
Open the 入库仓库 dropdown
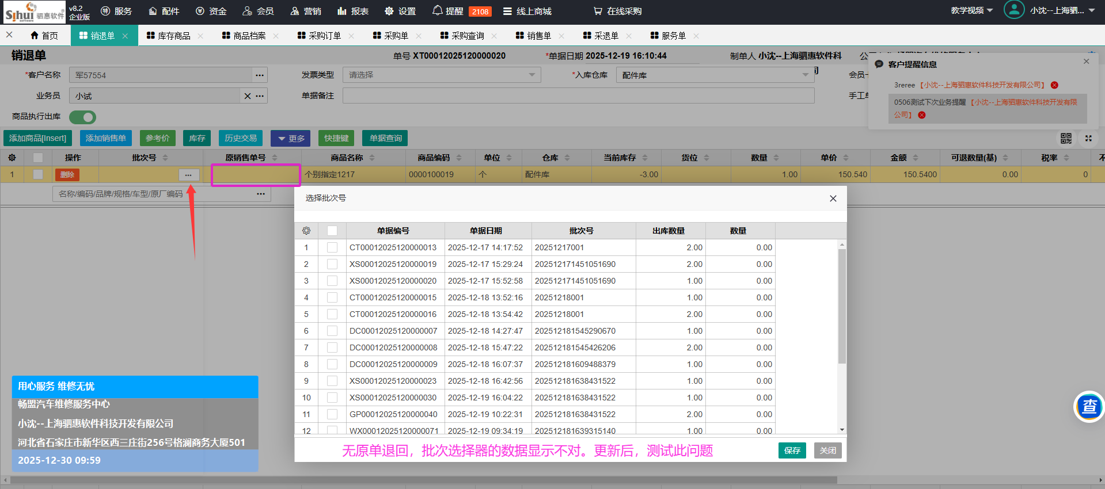(x=715, y=75)
